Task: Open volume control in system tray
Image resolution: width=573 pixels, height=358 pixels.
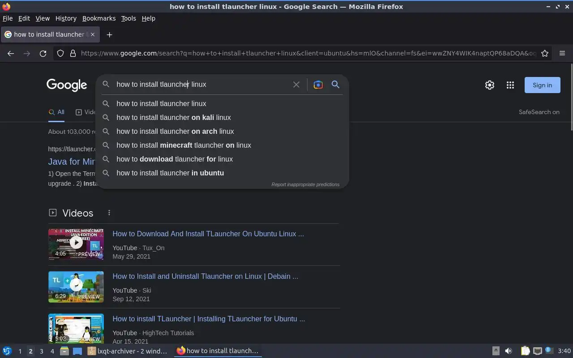Action: point(509,351)
